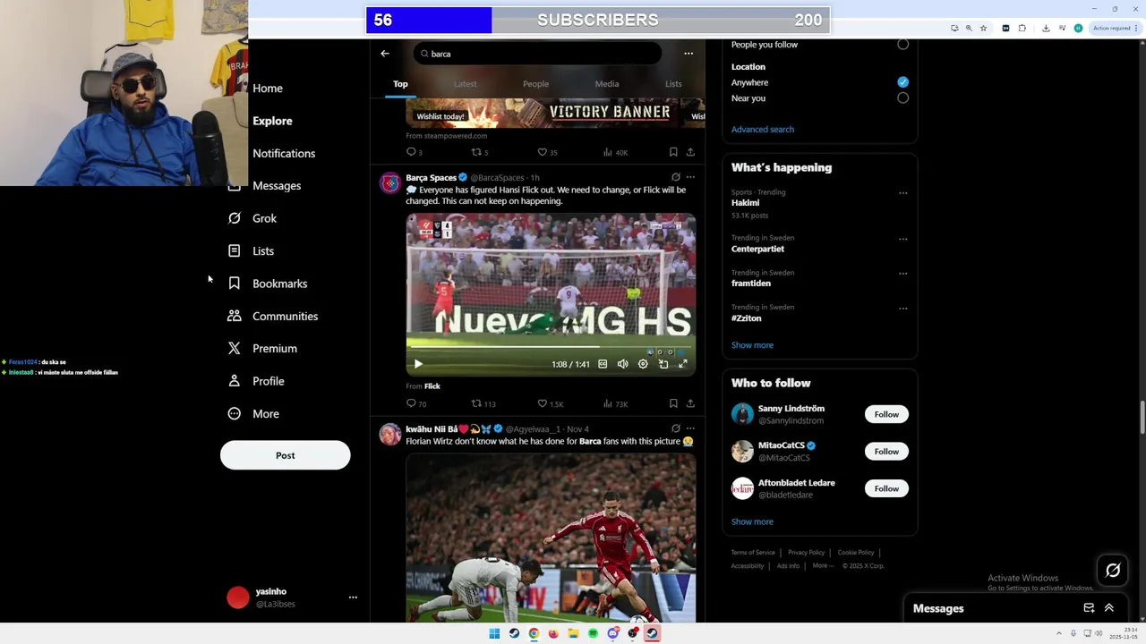
Task: Like the Barça Spaces post (1.5K)
Action: pyautogui.click(x=550, y=404)
